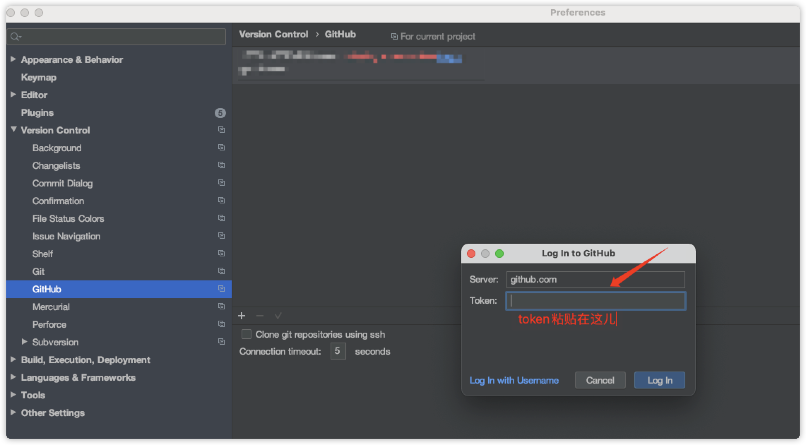Click project-level icon next to Shelf
Screen dimensions: 806x445
(221, 253)
